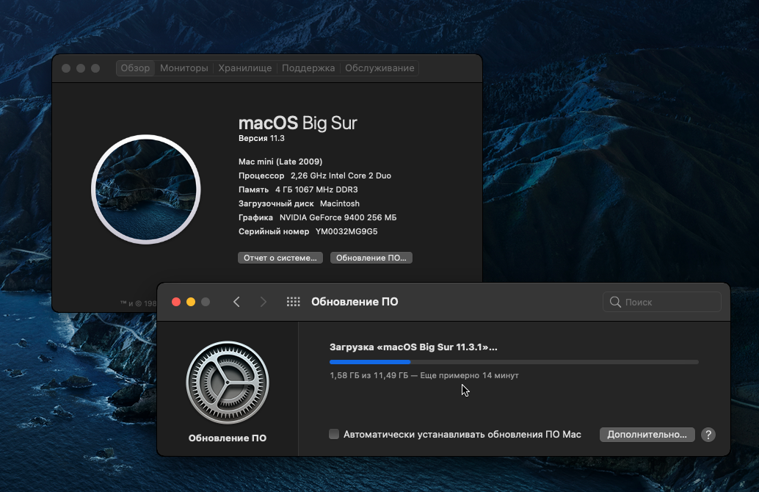Click the macOS Big Sur title text
759x492 pixels.
[x=298, y=123]
